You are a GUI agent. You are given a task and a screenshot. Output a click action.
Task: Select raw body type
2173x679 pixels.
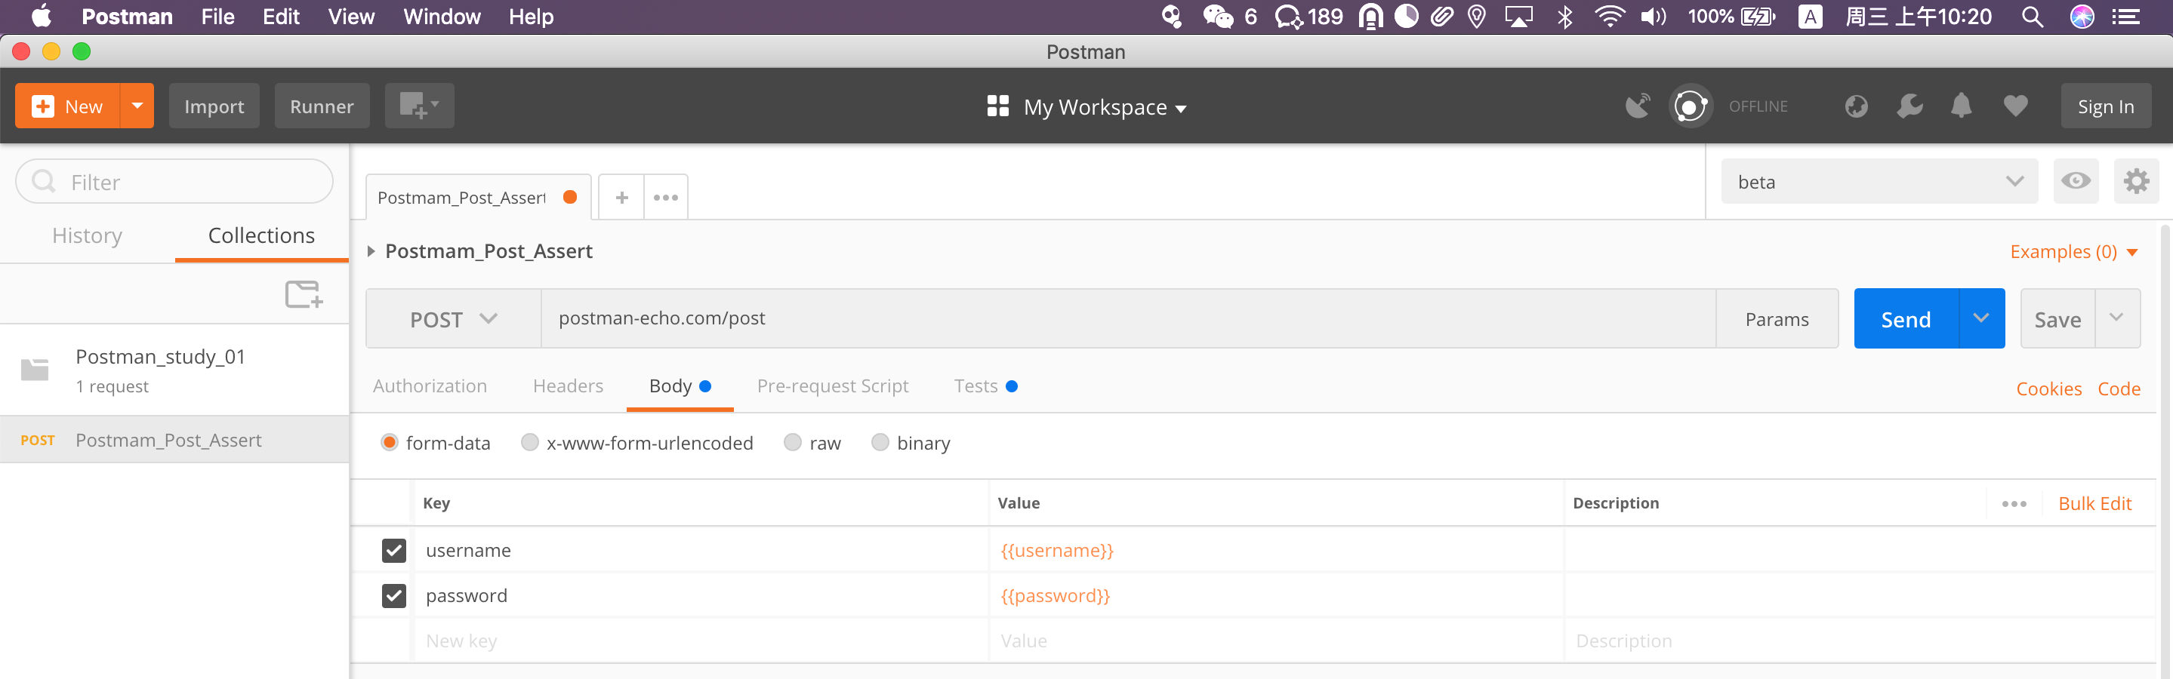pyautogui.click(x=792, y=442)
